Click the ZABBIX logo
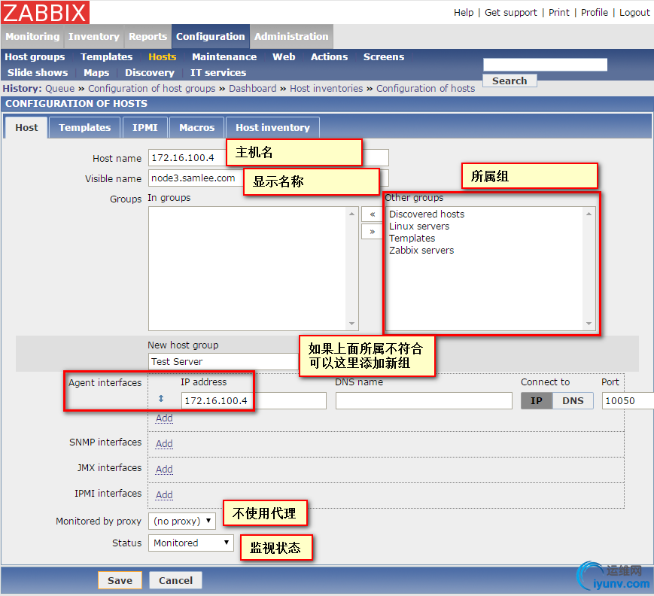654x596 pixels. (x=45, y=12)
